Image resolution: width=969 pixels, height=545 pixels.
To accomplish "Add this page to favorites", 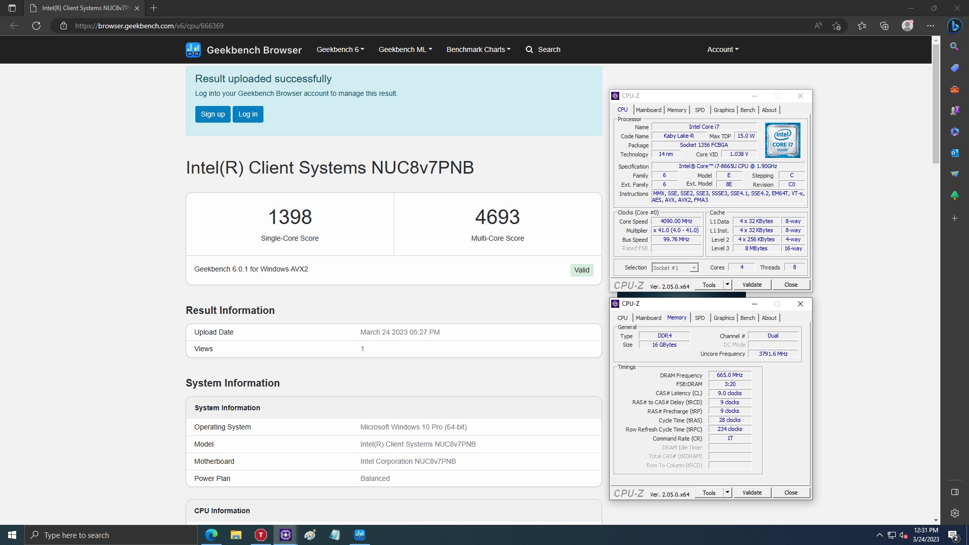I will tap(837, 26).
